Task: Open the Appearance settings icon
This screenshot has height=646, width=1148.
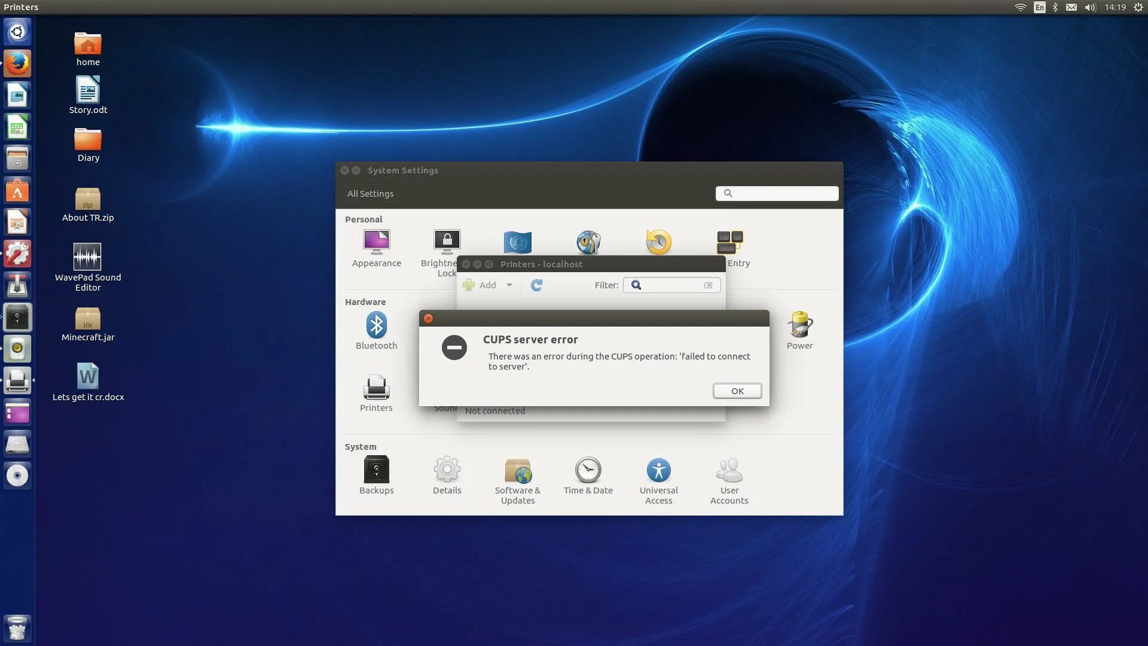Action: [376, 242]
